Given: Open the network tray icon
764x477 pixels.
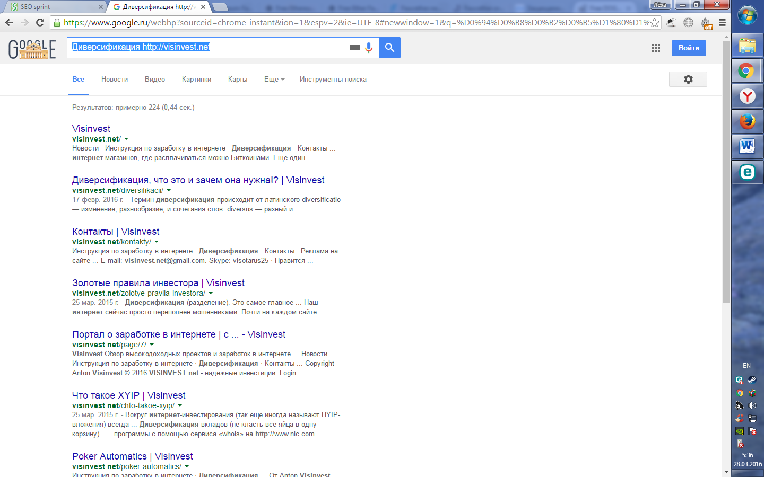Looking at the screenshot, I should 752,418.
